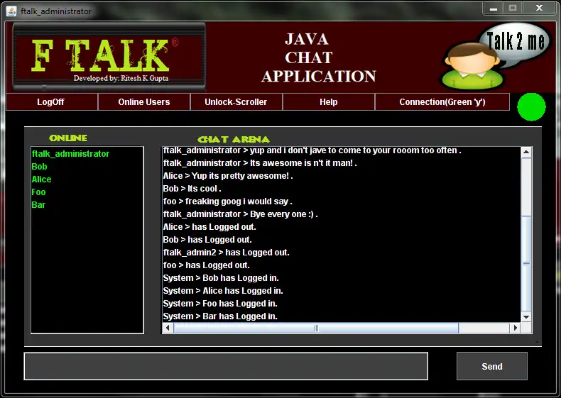
Task: Click line 'System > Bob has Logged in.'
Action: 221,278
